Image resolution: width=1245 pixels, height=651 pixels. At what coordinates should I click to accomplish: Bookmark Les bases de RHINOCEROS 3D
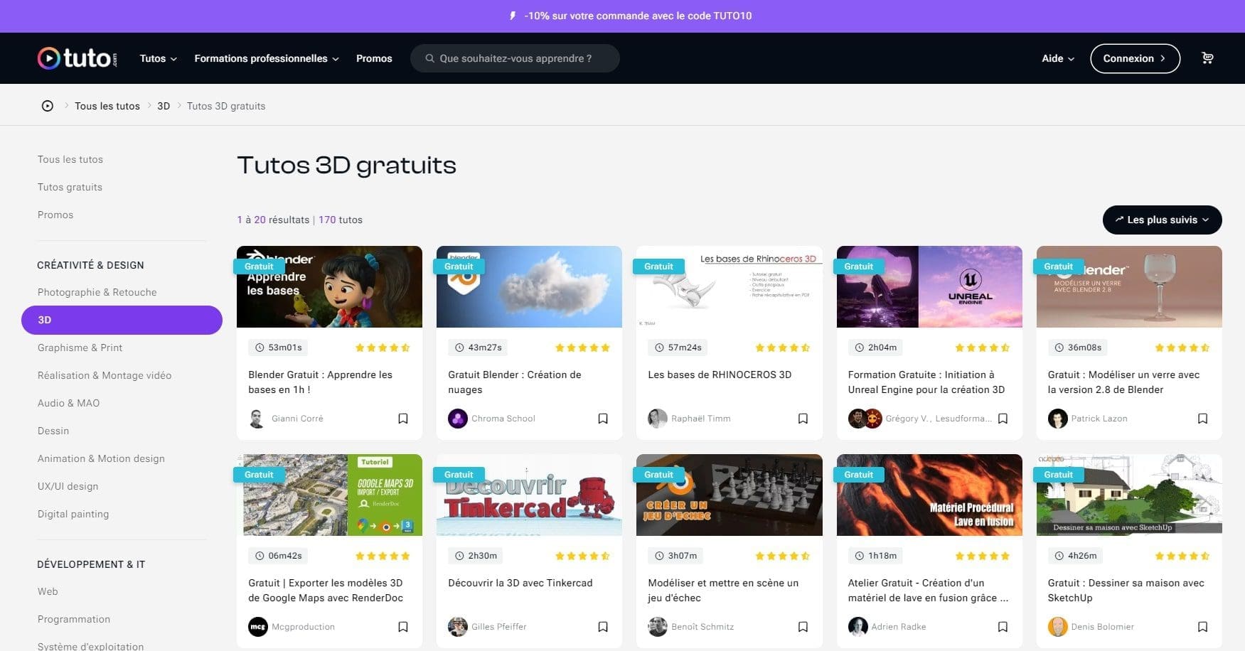803,419
